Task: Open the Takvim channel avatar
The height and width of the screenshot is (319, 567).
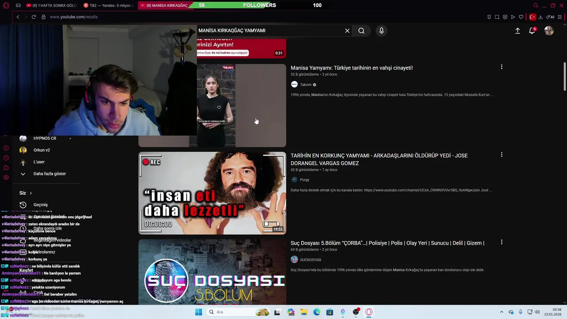Action: [x=294, y=85]
